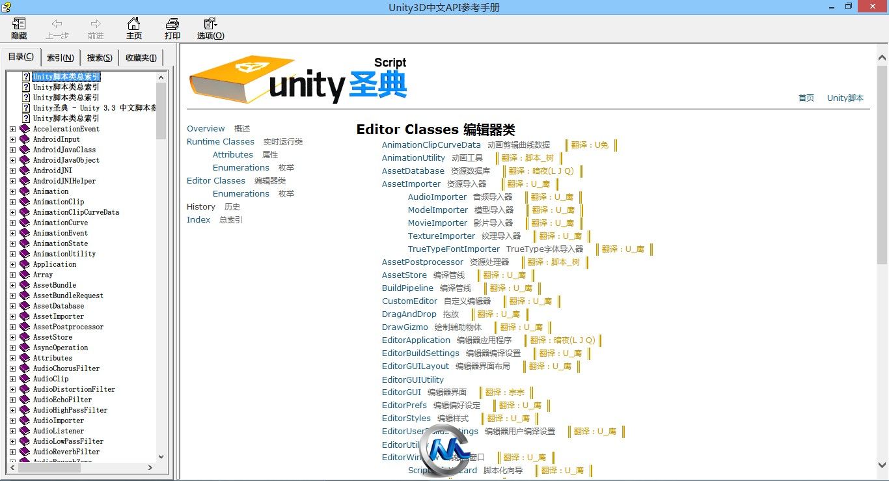
Task: Open the 选项 (Options) toolbar menu
Action: click(x=210, y=29)
